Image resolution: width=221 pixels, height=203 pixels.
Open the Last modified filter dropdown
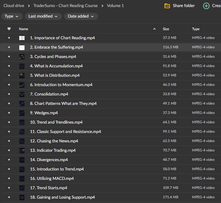point(43,16)
